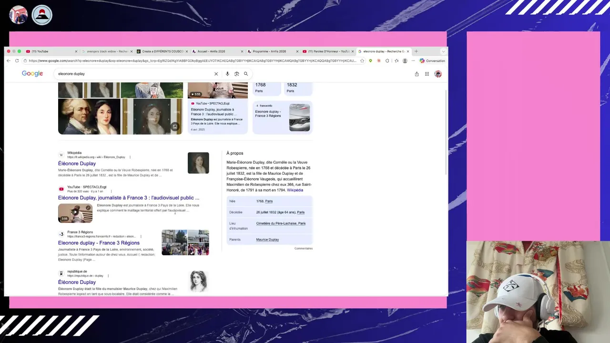This screenshot has width=610, height=343.
Task: Play the 3:55 video thumbnail in results
Action: pyautogui.click(x=75, y=213)
